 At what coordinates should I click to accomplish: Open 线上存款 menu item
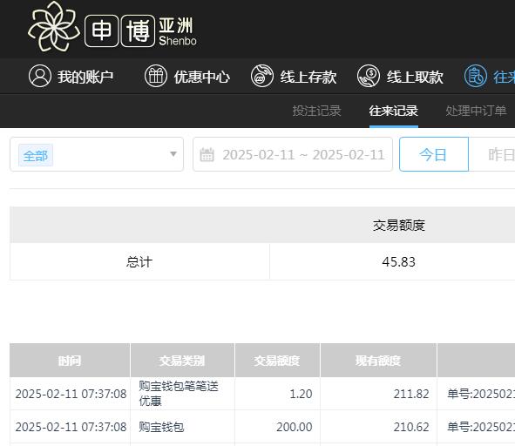coord(308,77)
